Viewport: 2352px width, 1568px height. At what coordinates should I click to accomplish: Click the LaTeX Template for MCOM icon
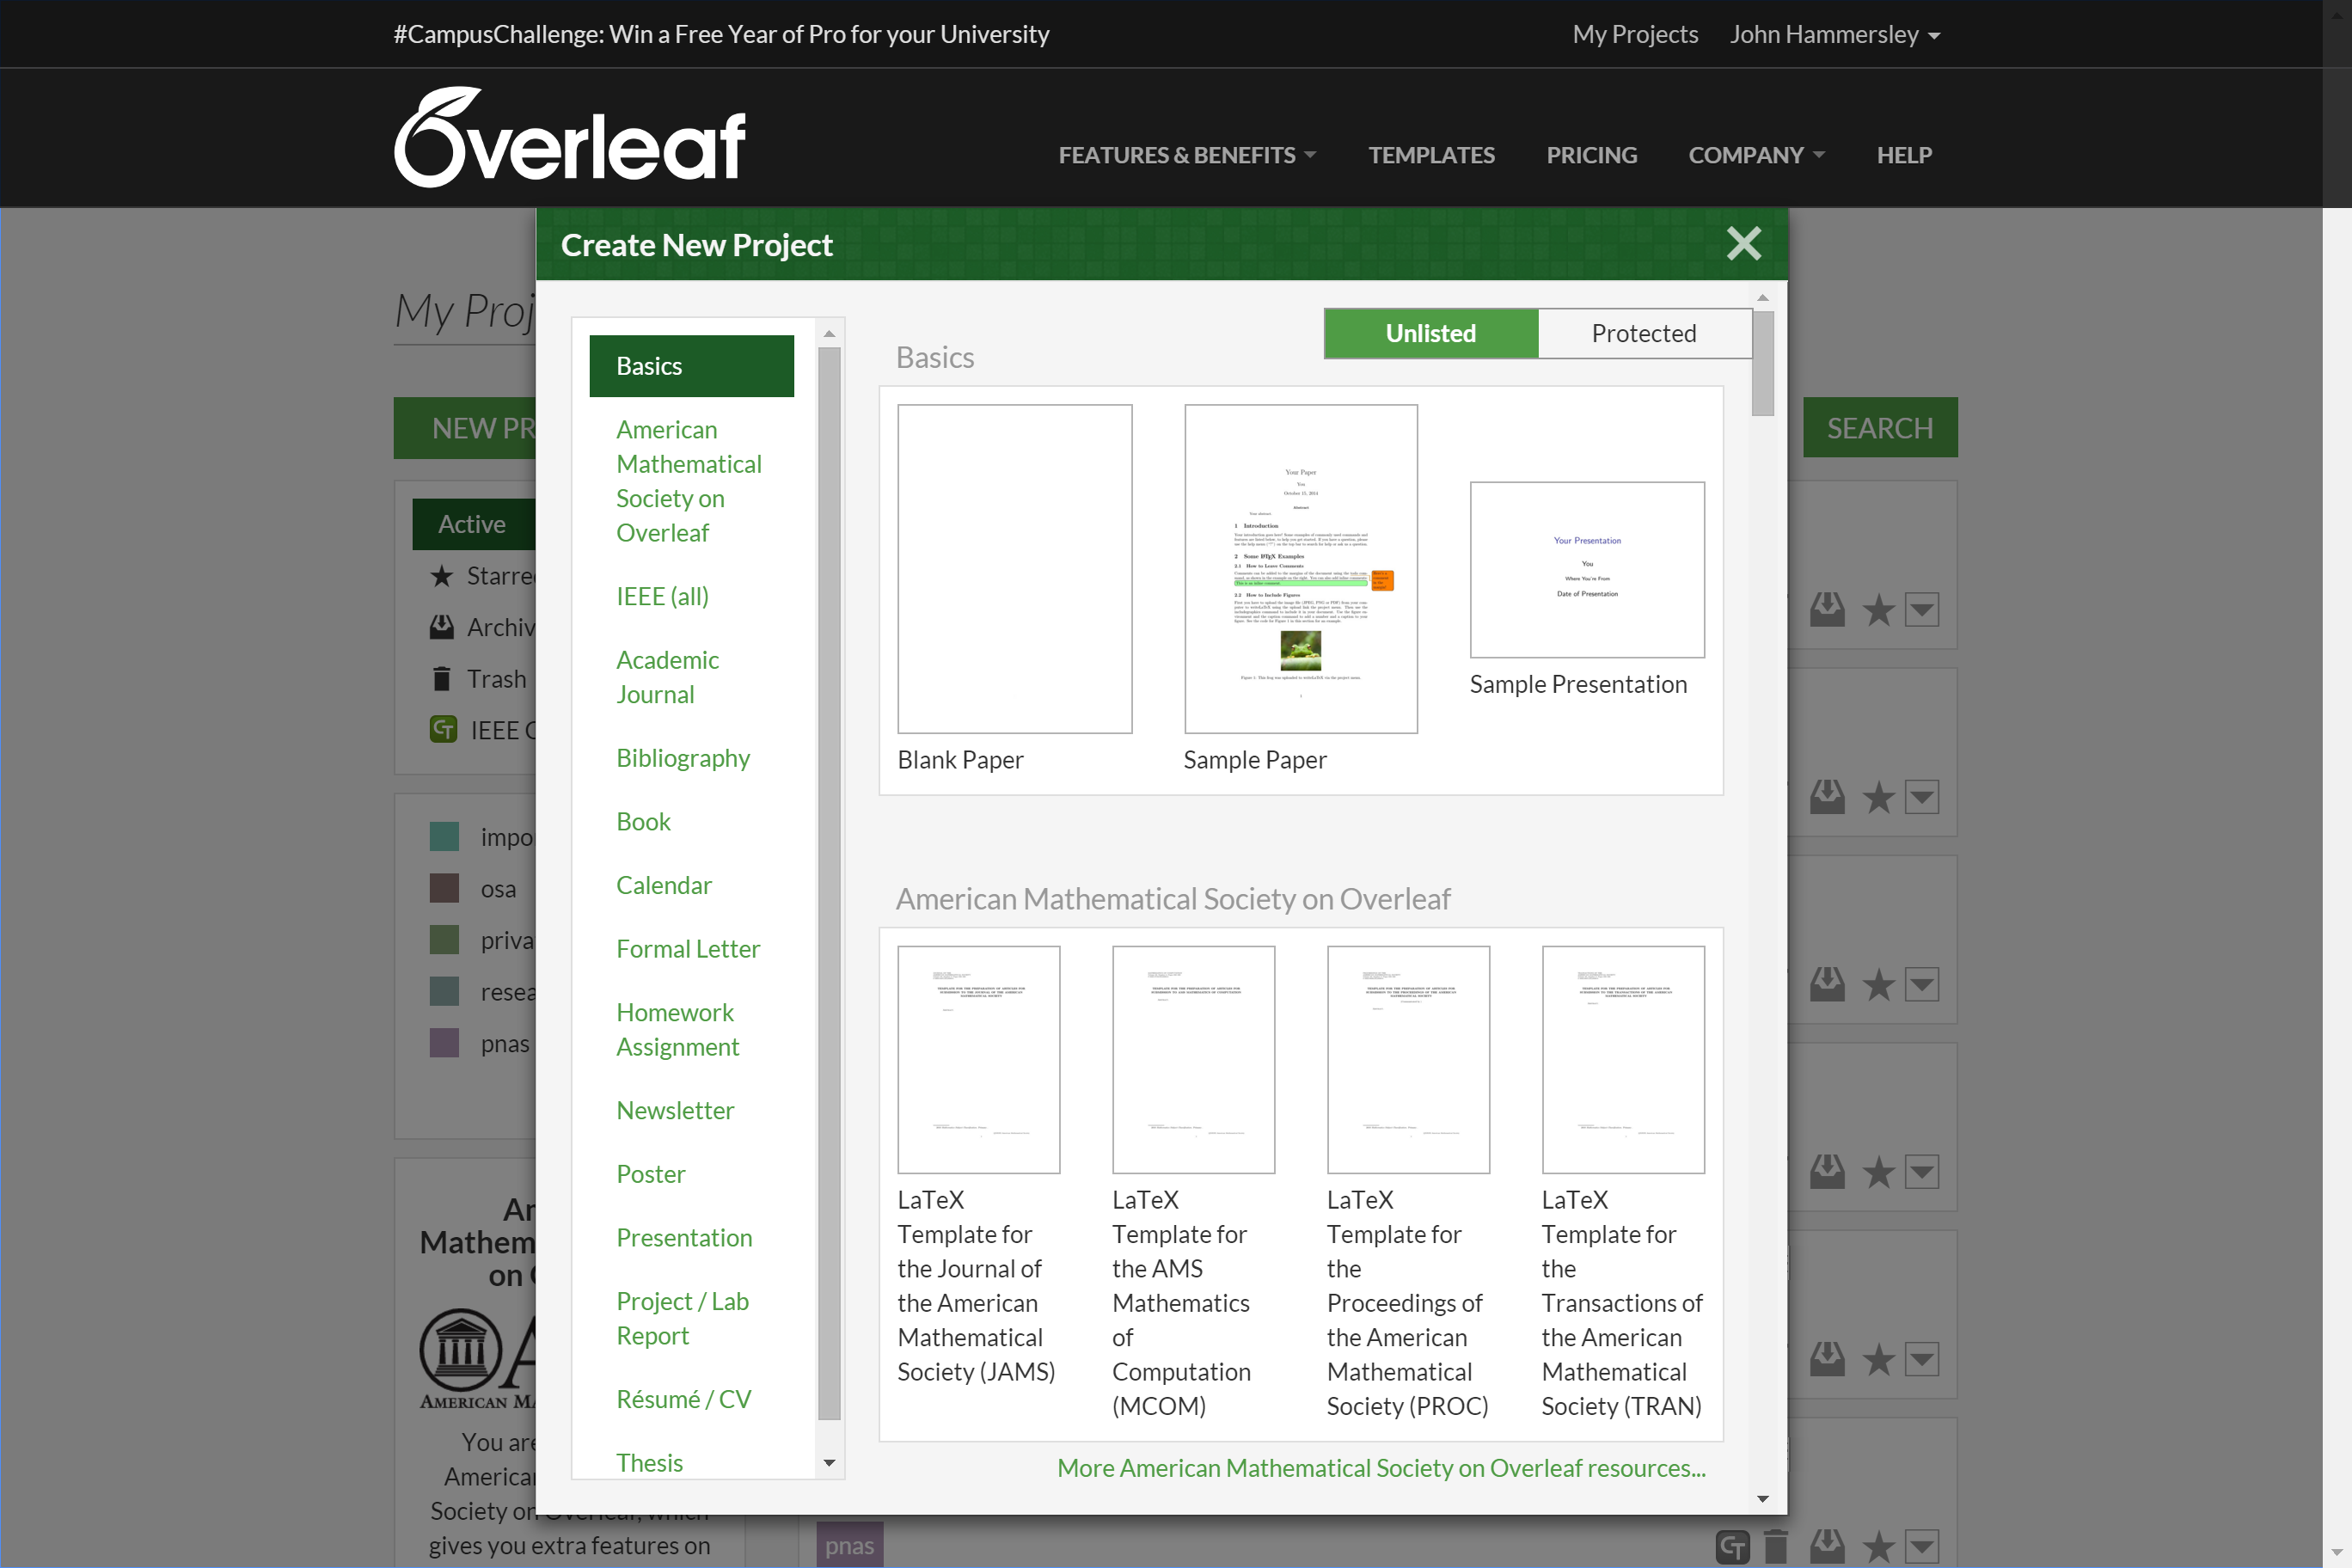click(x=1193, y=1059)
